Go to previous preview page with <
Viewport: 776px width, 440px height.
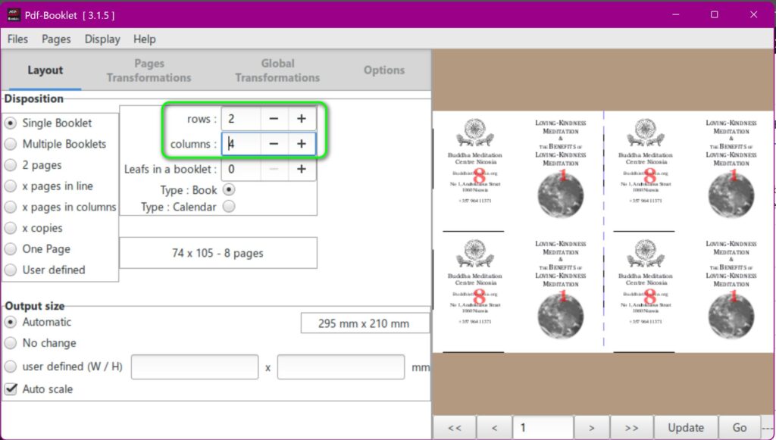coord(494,428)
